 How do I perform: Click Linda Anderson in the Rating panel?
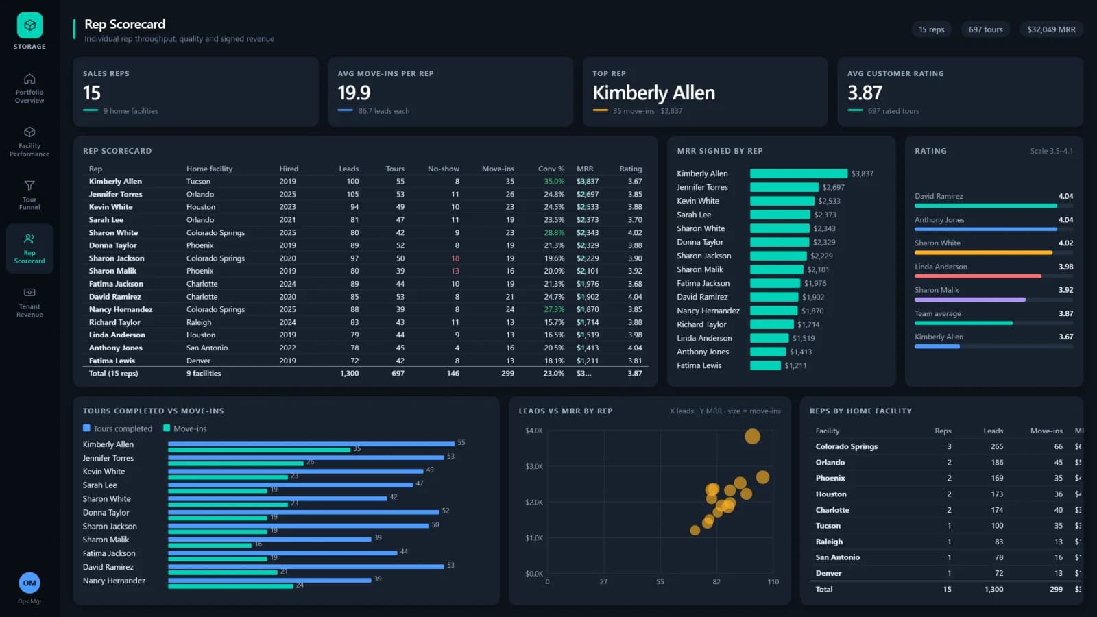point(941,267)
